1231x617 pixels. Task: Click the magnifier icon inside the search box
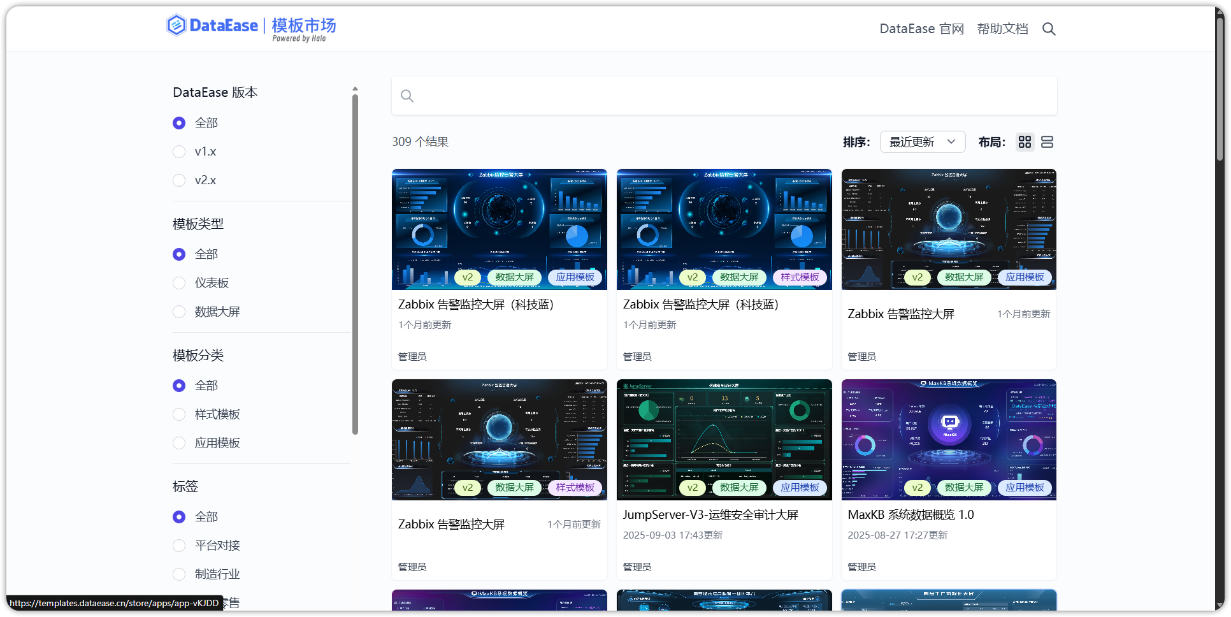click(x=407, y=96)
